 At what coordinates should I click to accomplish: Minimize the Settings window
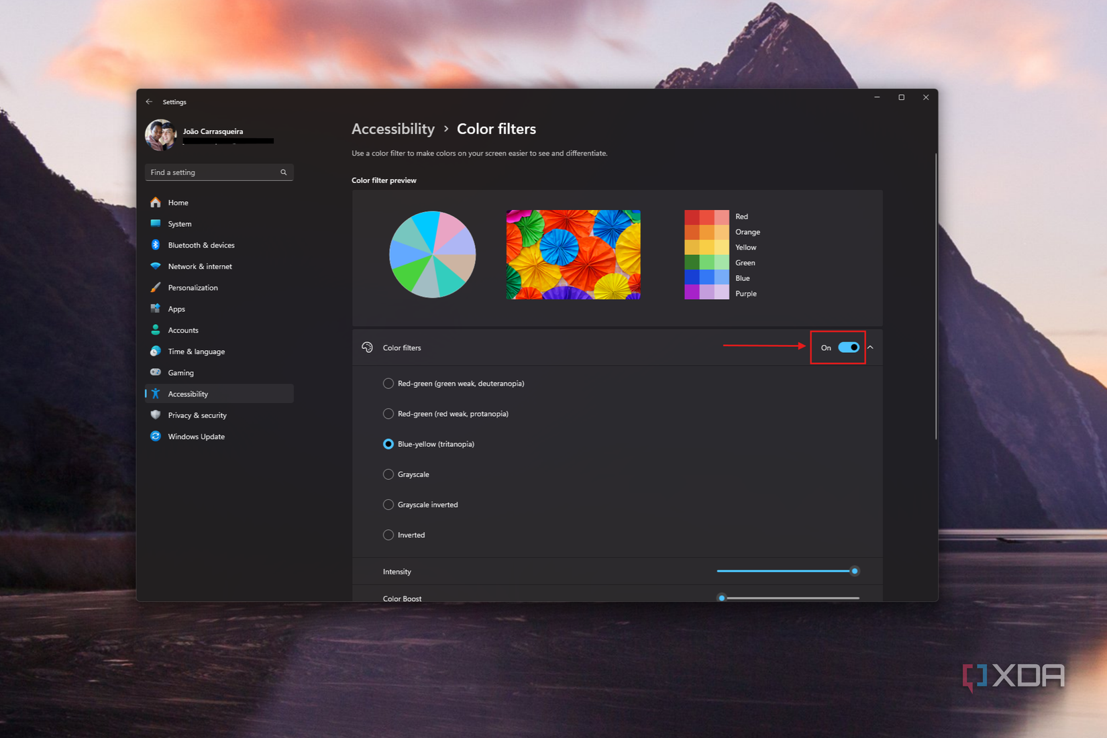point(877,97)
